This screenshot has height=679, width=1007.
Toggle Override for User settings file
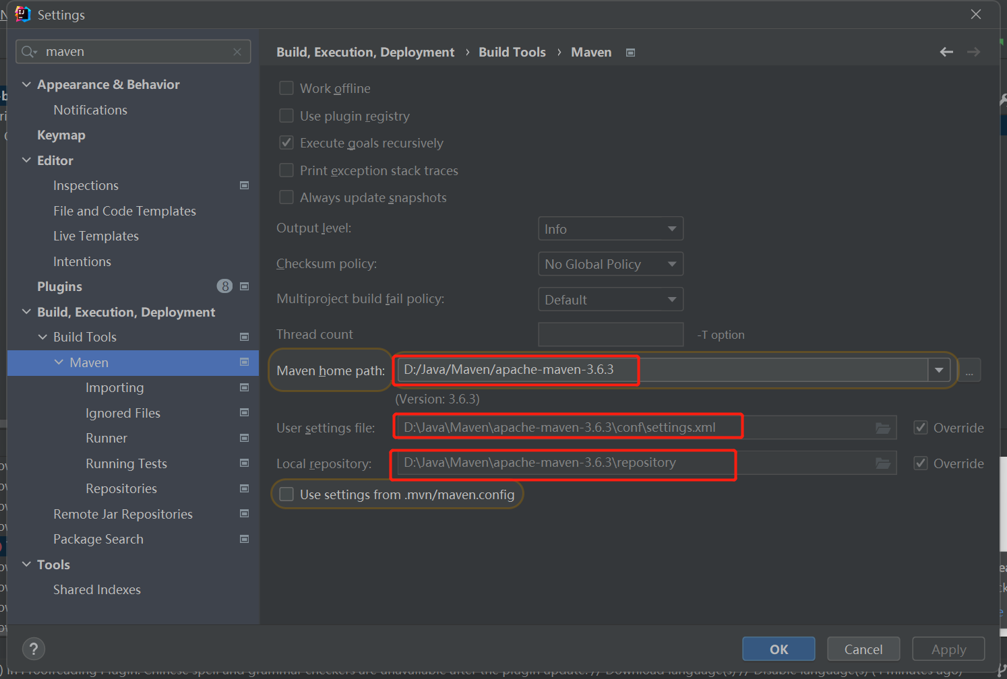pos(921,428)
